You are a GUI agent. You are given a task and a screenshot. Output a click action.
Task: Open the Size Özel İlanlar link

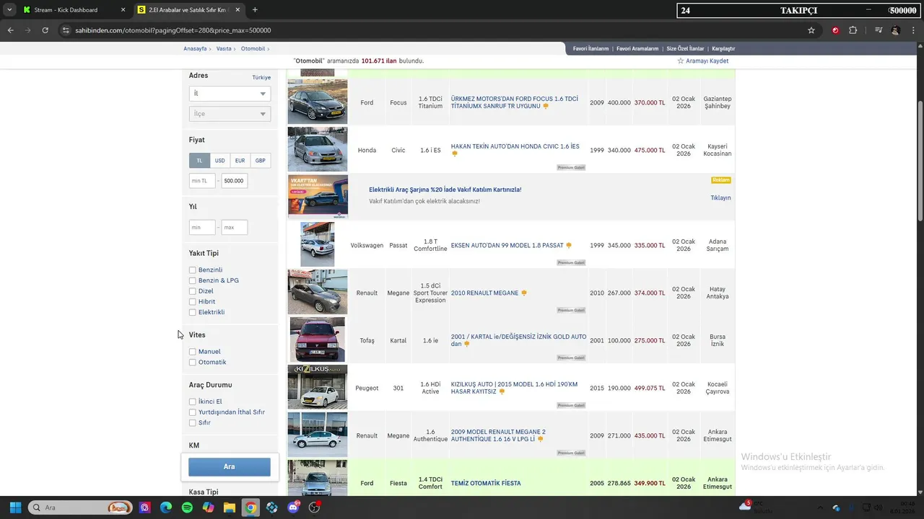click(x=685, y=49)
